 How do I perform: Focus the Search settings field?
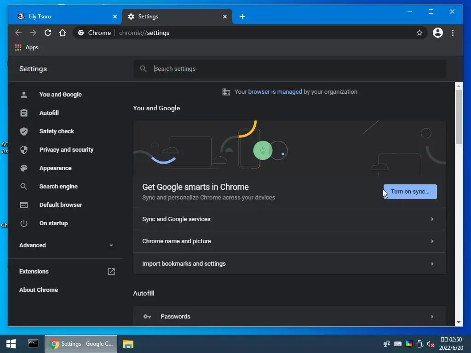click(289, 69)
